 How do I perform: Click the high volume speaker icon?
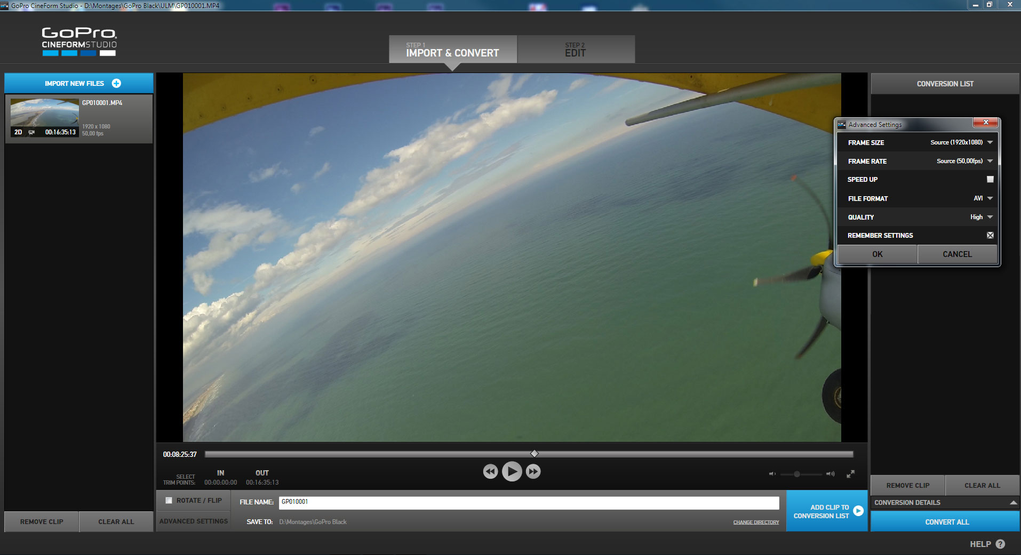pos(831,473)
